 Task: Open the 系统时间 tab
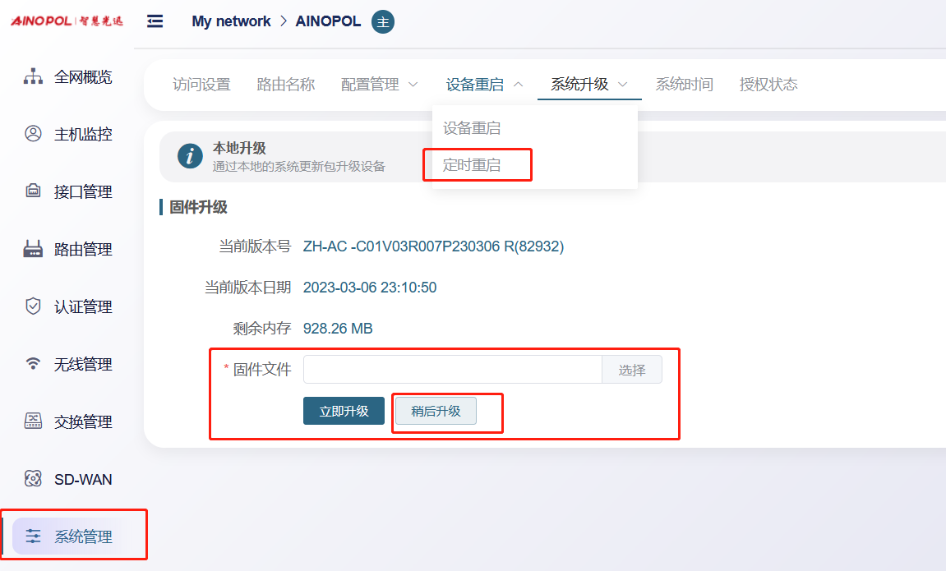(684, 85)
